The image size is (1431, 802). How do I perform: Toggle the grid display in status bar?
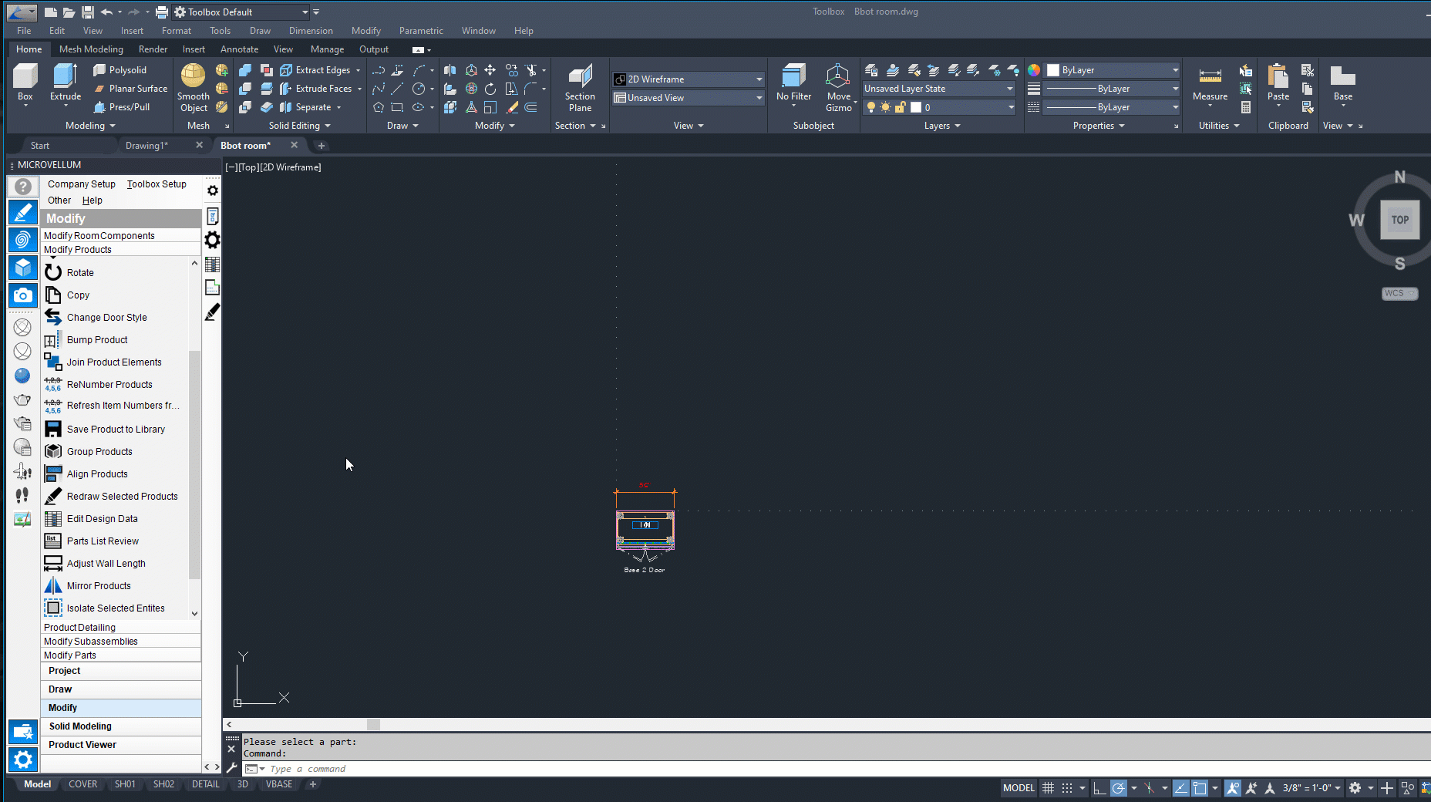[1048, 788]
